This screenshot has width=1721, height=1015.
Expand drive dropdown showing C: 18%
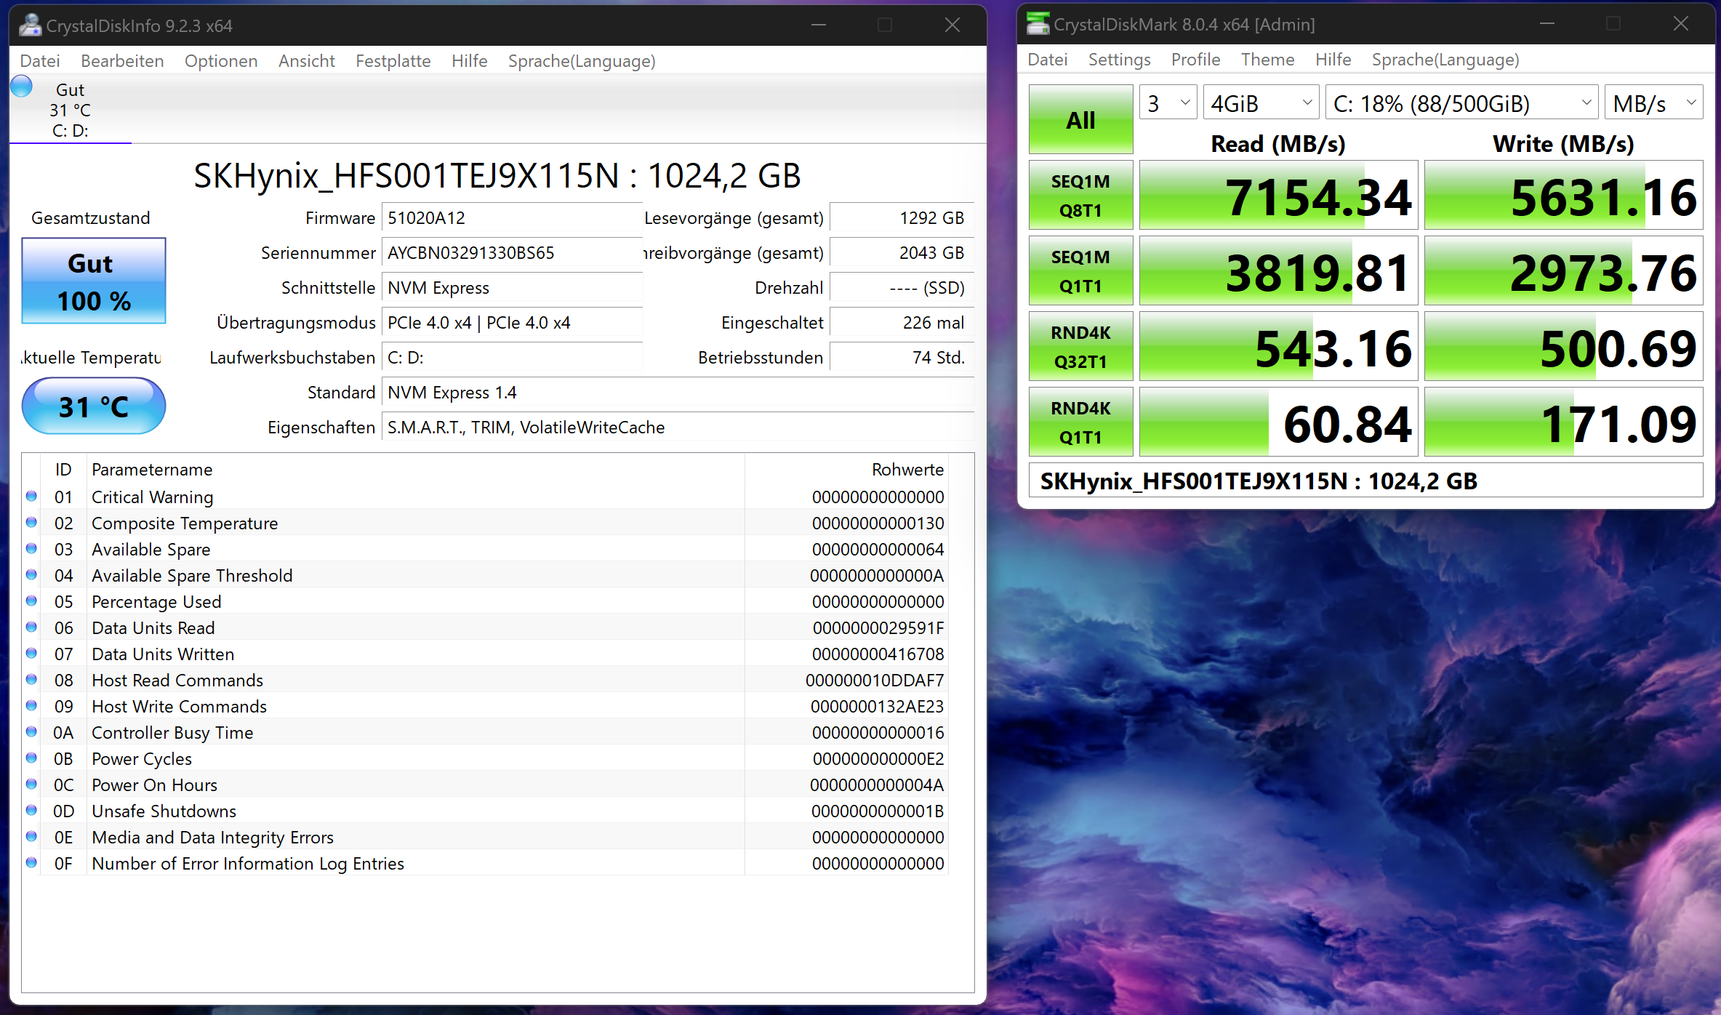pos(1462,103)
